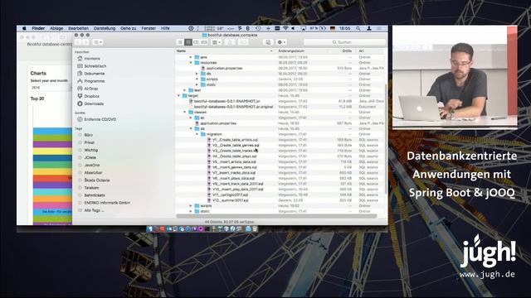This screenshot has width=531, height=298.
Task: Collapse the classes folder
Action: (x=184, y=113)
